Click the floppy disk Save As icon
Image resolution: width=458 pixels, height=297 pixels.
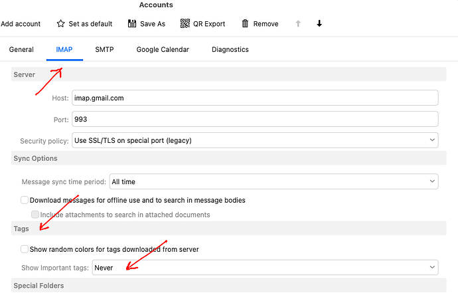point(132,24)
